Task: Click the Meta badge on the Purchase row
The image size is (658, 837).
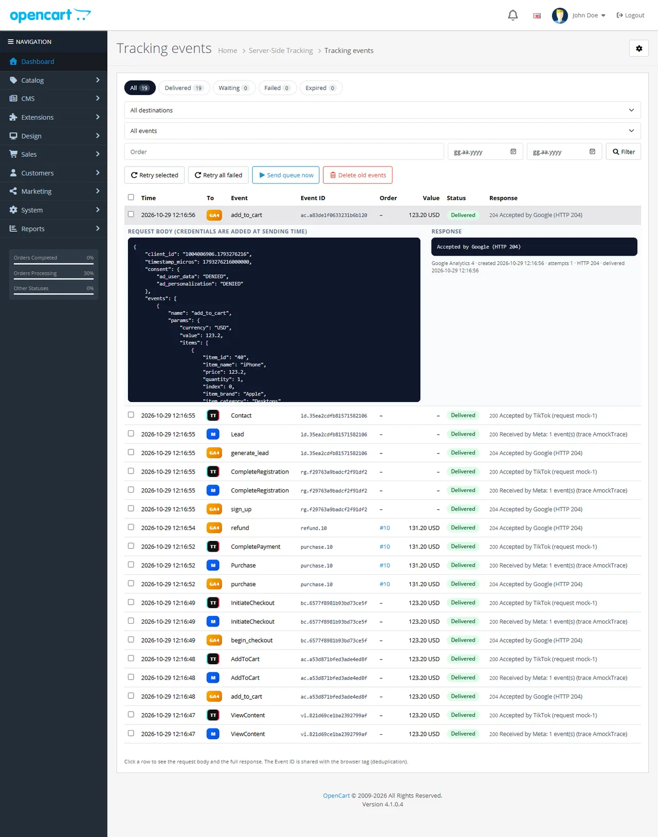Action: point(213,566)
